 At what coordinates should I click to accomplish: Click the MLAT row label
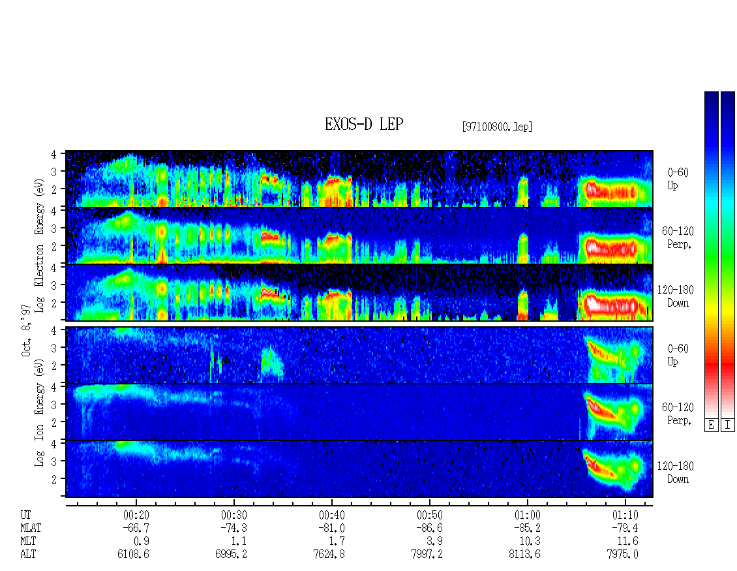point(31,528)
